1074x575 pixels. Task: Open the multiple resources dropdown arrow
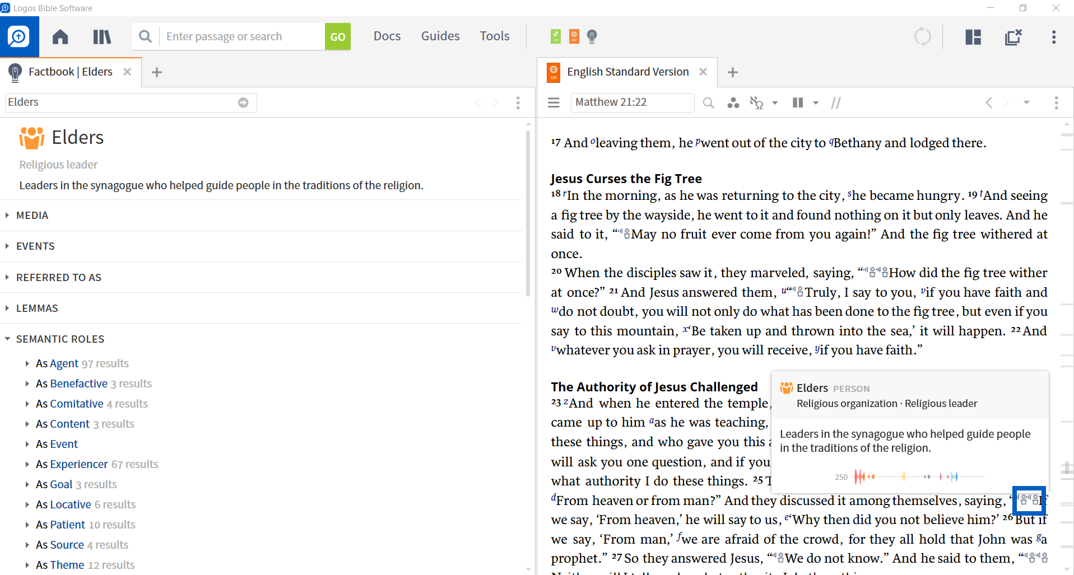(x=816, y=103)
